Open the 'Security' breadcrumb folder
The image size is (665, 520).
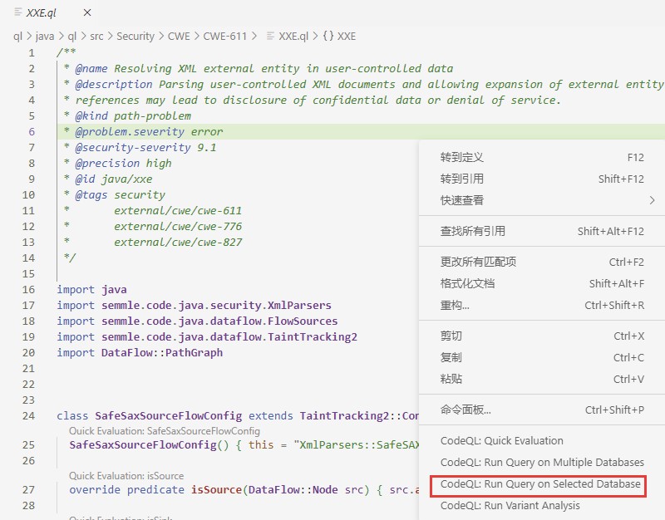[135, 37]
